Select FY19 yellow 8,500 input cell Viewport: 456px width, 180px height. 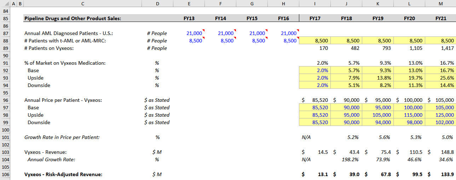tap(378, 41)
